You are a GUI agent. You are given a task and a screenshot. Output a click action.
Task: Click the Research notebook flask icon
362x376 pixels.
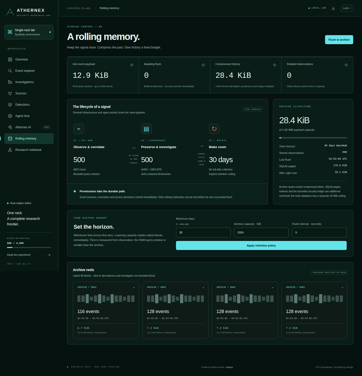point(10,150)
